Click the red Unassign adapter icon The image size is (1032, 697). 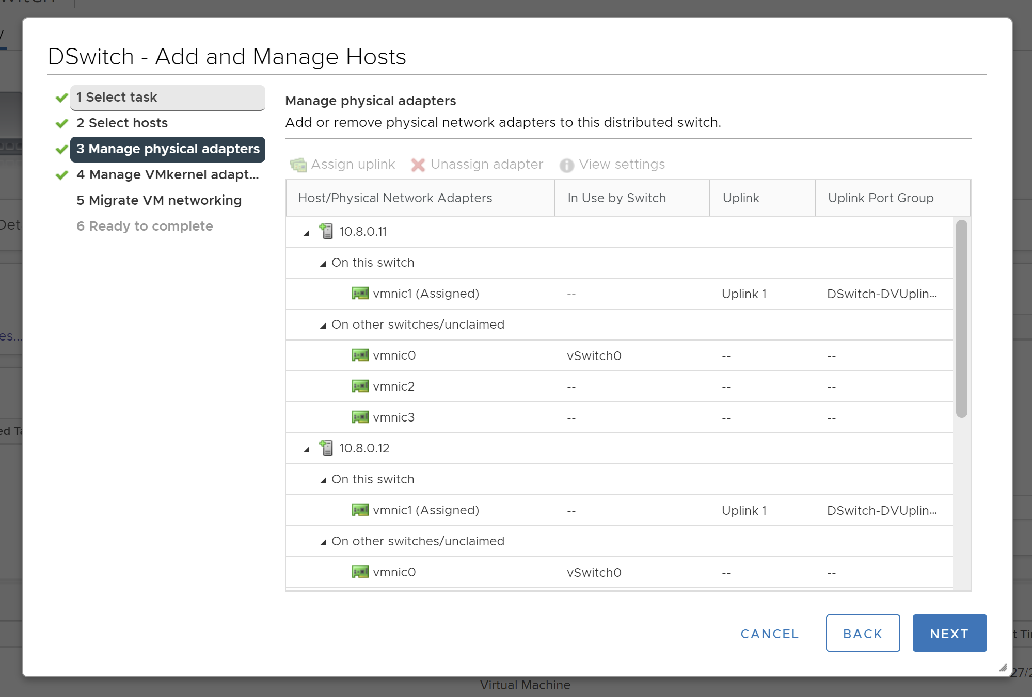(x=418, y=165)
